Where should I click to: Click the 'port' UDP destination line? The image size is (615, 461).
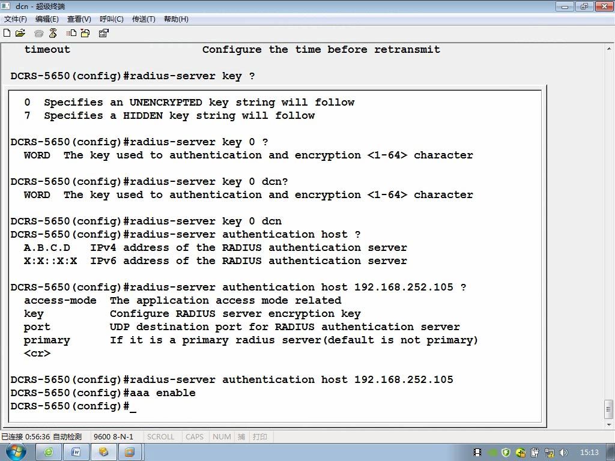(x=241, y=327)
